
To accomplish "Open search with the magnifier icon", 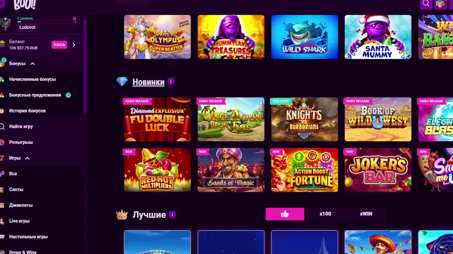I will point(426,4).
